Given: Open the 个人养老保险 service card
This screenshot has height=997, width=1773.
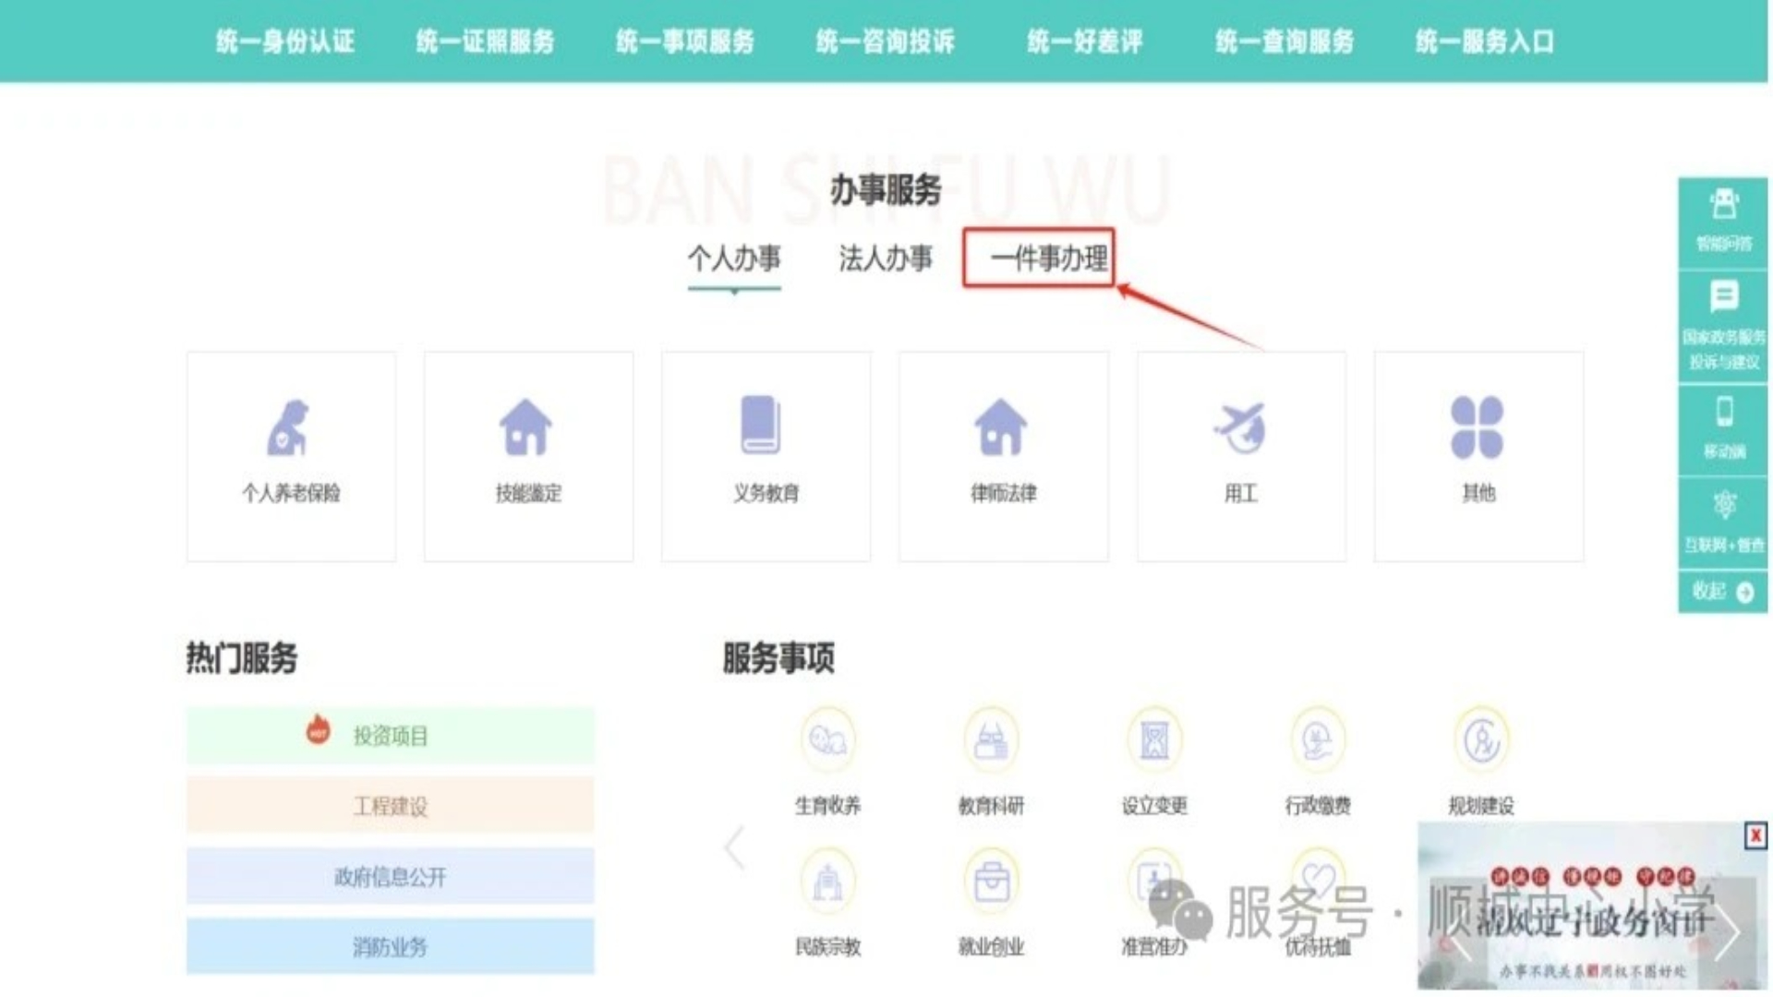Looking at the screenshot, I should pyautogui.click(x=291, y=456).
